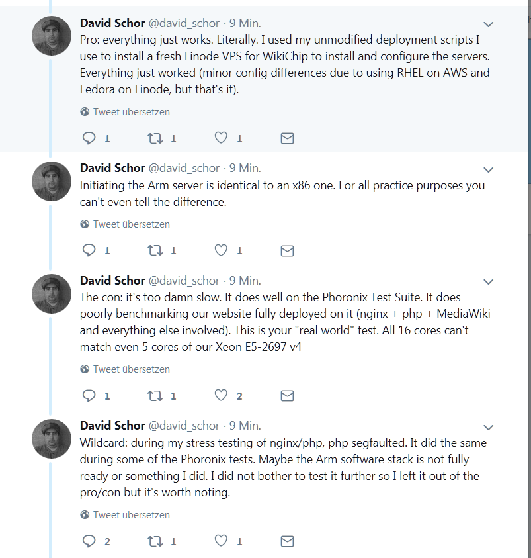Screen dimensions: 531x558
Task: Retweet the 'Pro: everything just works' tweet
Action: pos(155,138)
